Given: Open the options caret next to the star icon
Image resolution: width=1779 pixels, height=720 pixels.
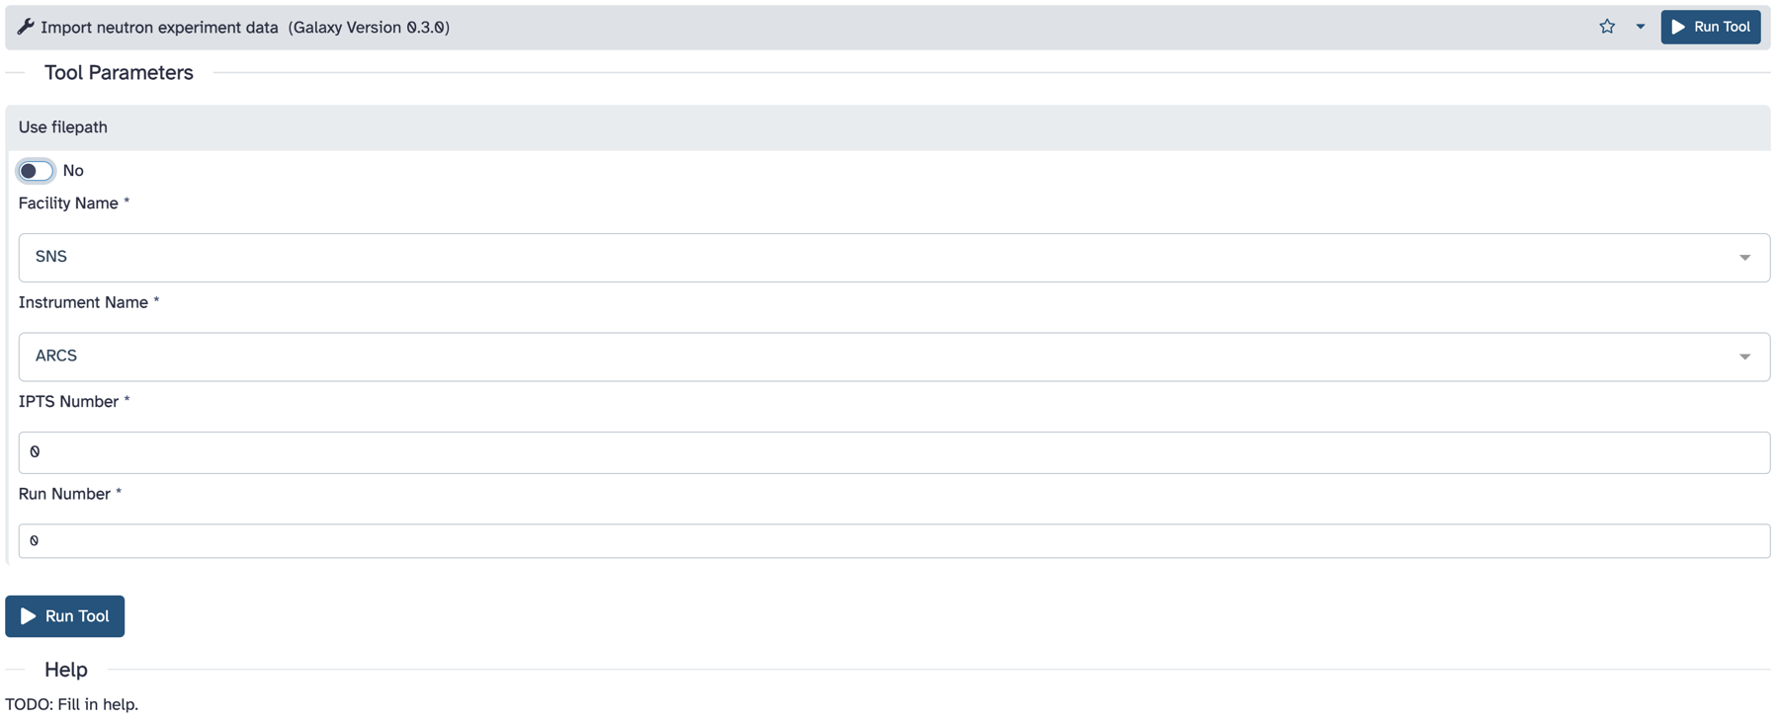Looking at the screenshot, I should pyautogui.click(x=1641, y=27).
